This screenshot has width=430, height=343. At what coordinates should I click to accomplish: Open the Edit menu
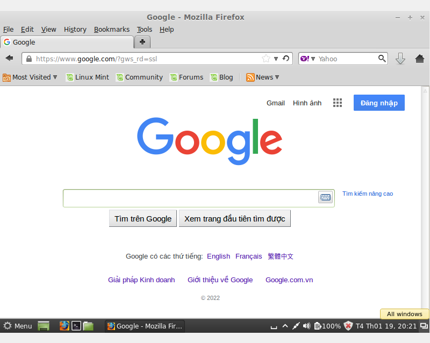pos(27,30)
